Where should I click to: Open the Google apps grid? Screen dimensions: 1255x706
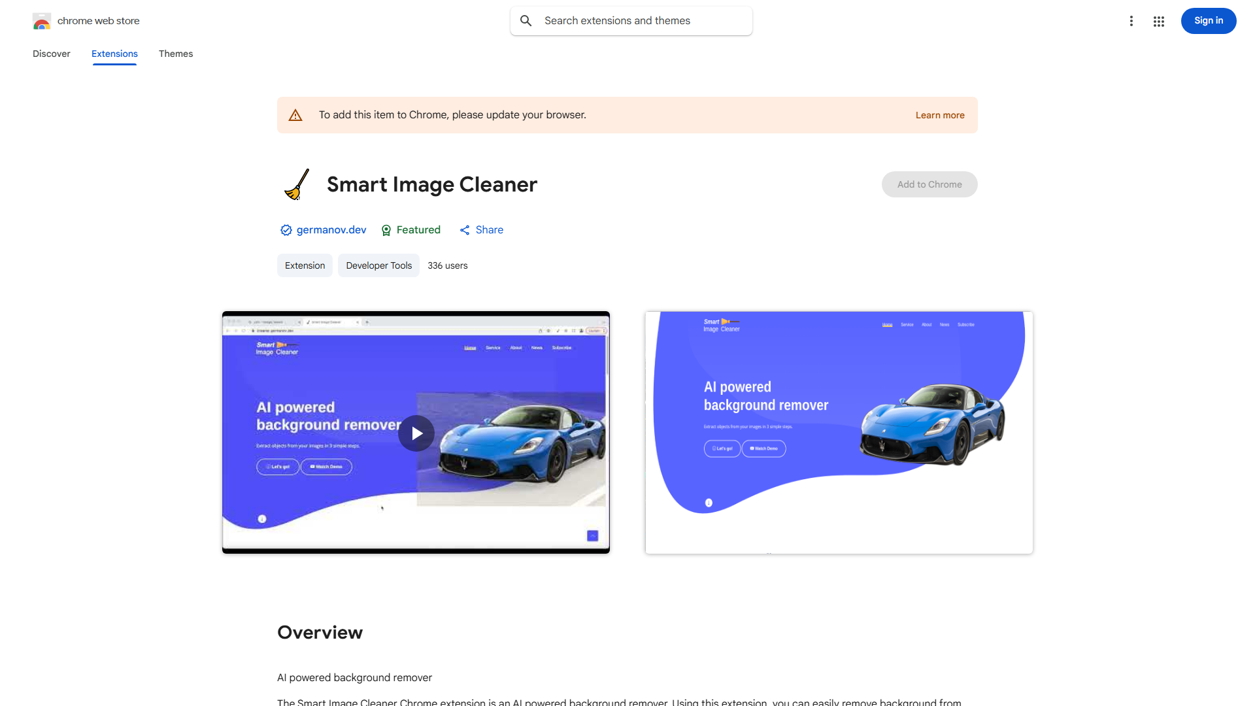[x=1159, y=22]
